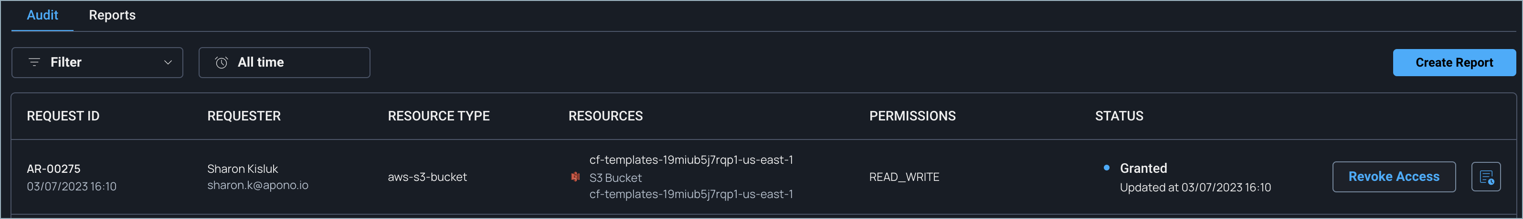Click the Create Report button

(1453, 62)
